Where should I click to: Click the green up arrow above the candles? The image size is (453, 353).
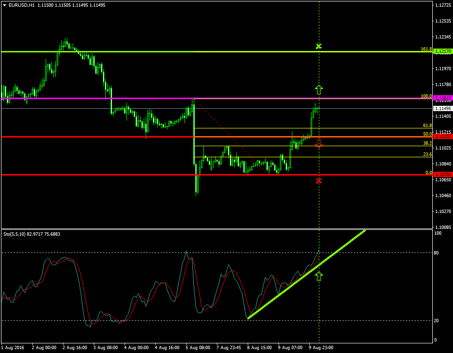point(319,89)
